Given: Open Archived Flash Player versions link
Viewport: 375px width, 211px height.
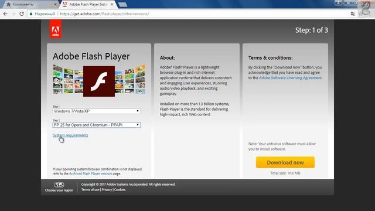Looking at the screenshot, I should point(91,173).
